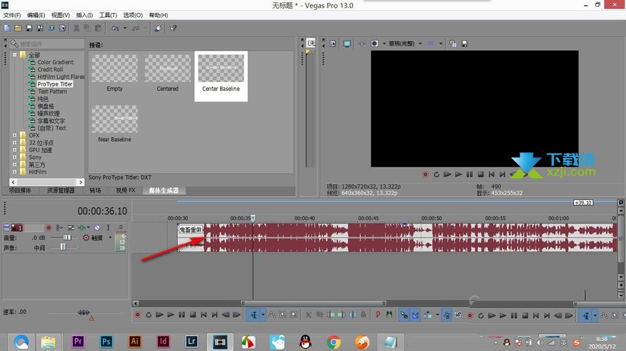Pause timeline playback

point(182,315)
